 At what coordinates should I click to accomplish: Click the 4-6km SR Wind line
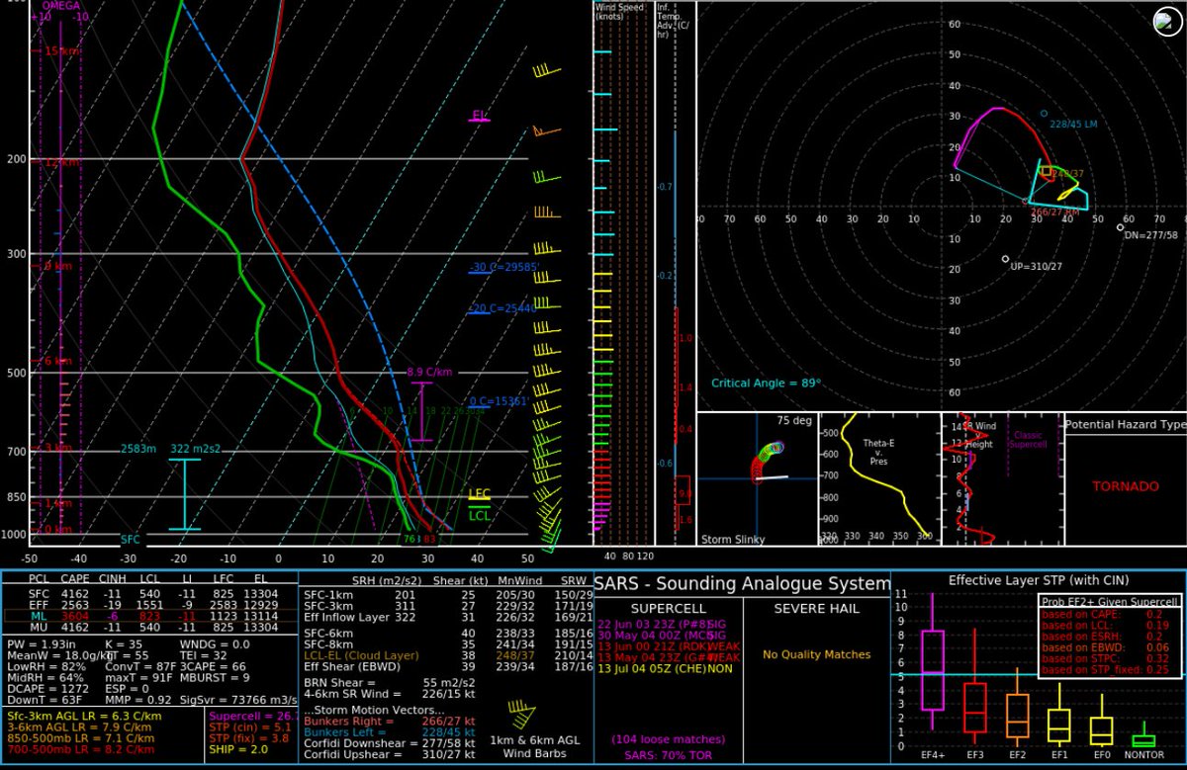(x=391, y=695)
